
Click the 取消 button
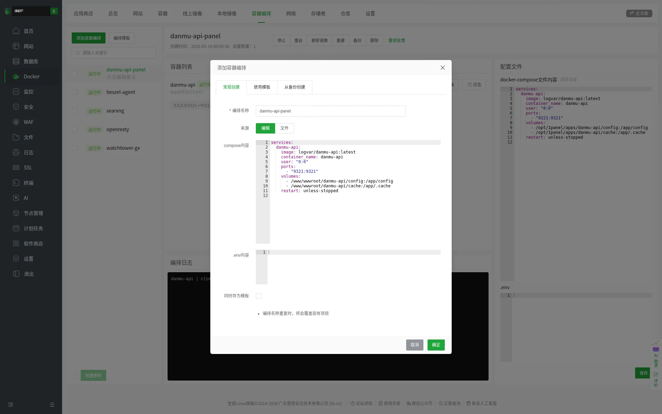[x=415, y=345]
